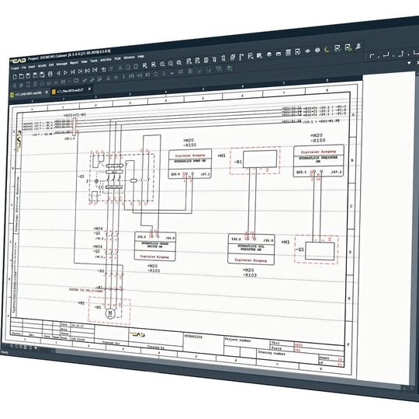Click the first corner wire routing icon
The height and width of the screenshot is (419, 419).
point(372,56)
